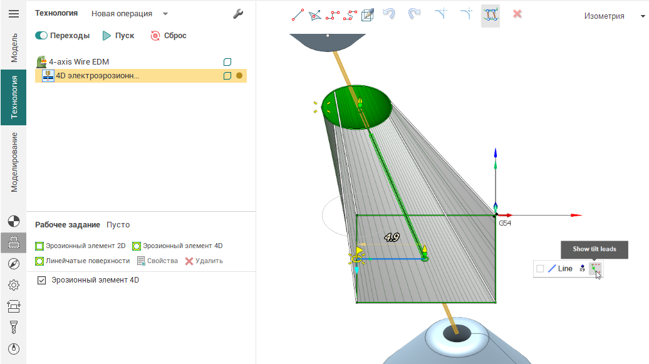Viewport: 649px width, 364px height.
Task: Toggle the Переходы switch
Action: coord(41,36)
